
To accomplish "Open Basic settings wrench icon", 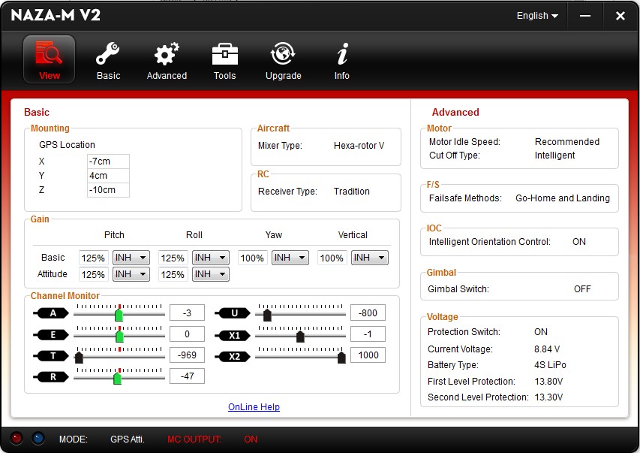I will tap(108, 55).
